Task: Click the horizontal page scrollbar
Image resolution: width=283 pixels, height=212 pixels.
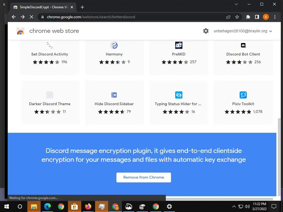Action: [219, 199]
